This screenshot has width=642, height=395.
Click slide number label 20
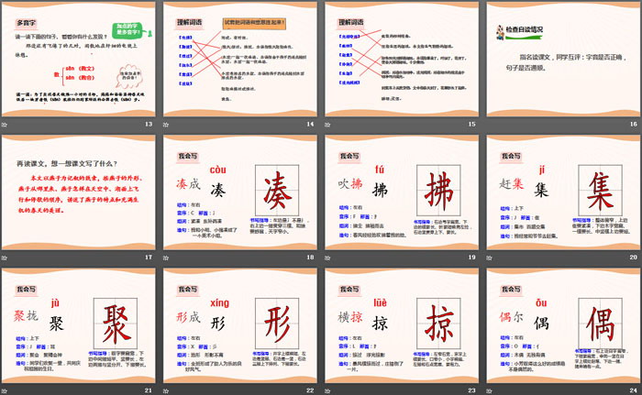click(x=634, y=258)
